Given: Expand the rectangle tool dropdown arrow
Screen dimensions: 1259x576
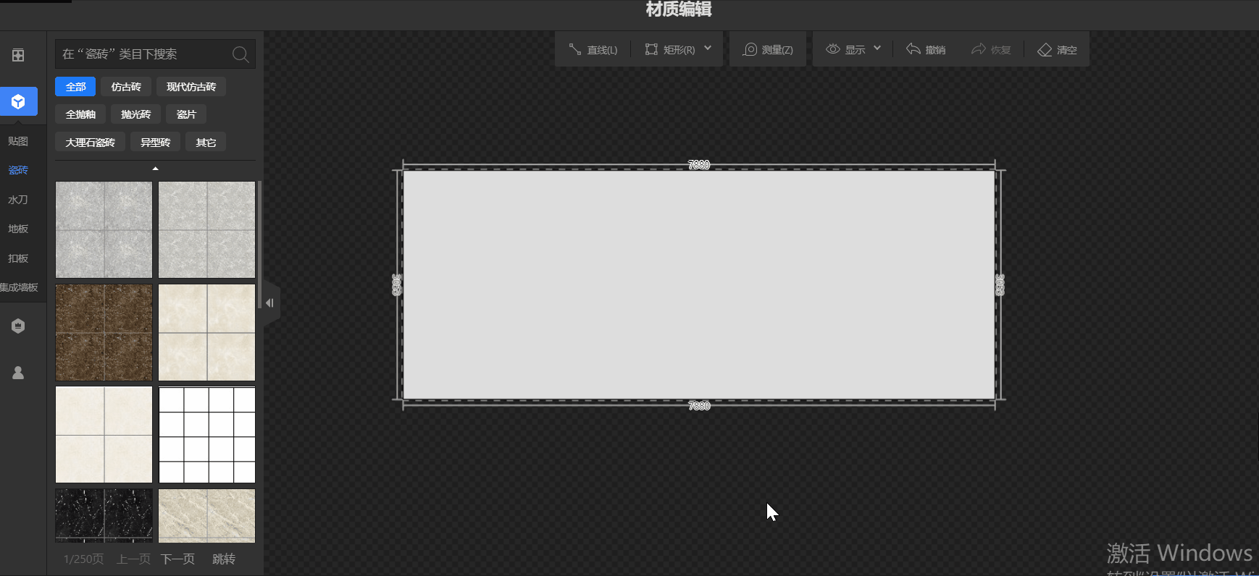Looking at the screenshot, I should click(x=708, y=48).
